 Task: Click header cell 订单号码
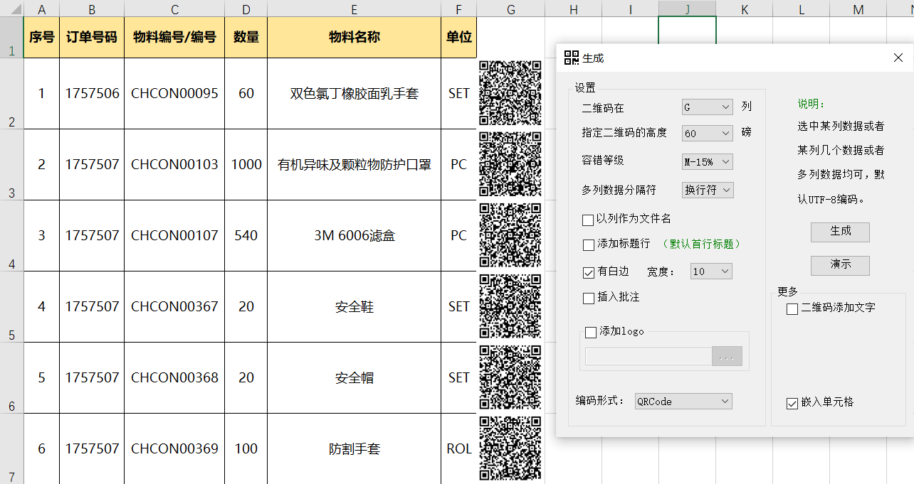coord(92,38)
